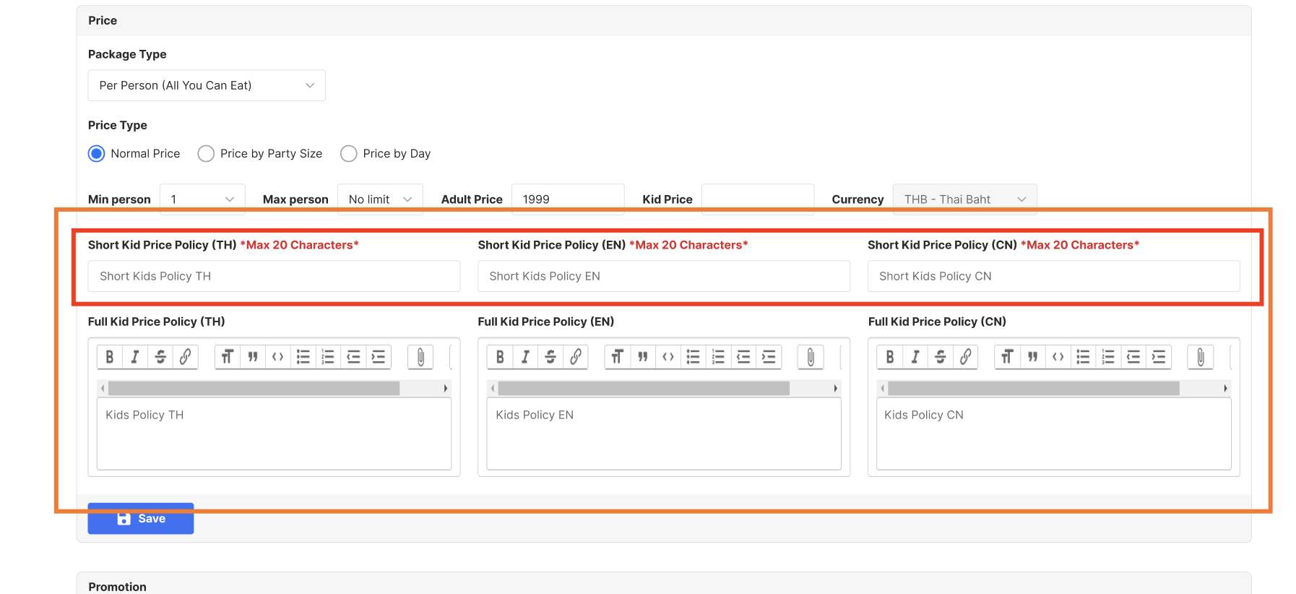Click the Kid Price input field
Image resolution: width=1296 pixels, height=594 pixels.
point(757,199)
